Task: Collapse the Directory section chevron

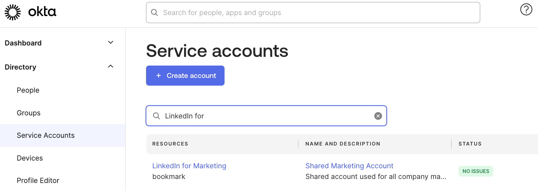Action: coord(111,67)
